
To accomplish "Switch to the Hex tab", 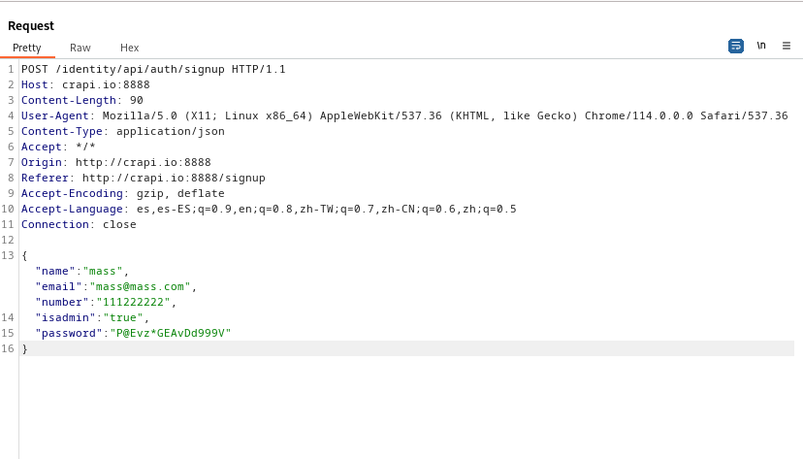I will coord(130,48).
